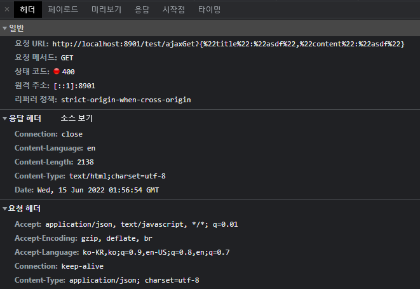Image resolution: width=420 pixels, height=289 pixels.
Task: Click strict-origin-when-cross-origin referrer policy value
Action: 126,100
